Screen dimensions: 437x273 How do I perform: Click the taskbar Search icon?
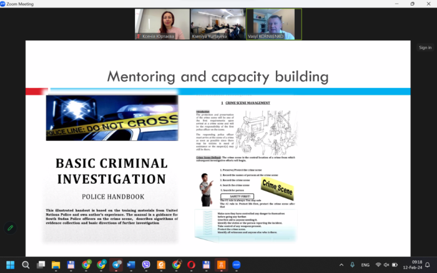click(26, 265)
